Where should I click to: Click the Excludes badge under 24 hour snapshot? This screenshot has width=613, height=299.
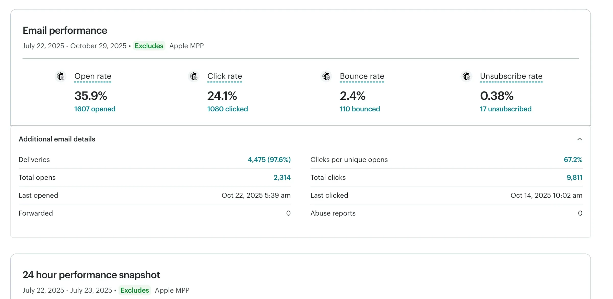135,290
